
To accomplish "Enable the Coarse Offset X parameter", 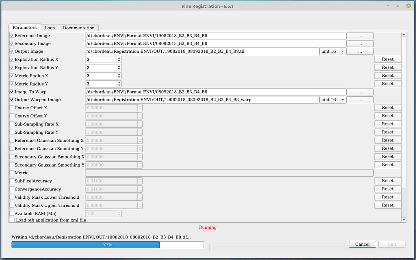I will [12, 108].
